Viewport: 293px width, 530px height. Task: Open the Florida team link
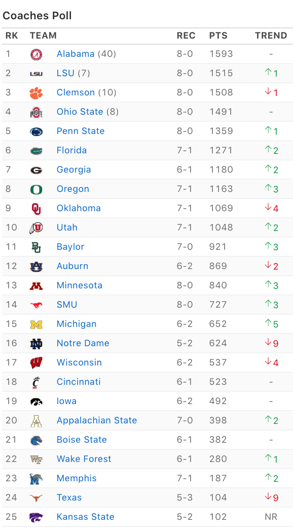[x=71, y=150]
